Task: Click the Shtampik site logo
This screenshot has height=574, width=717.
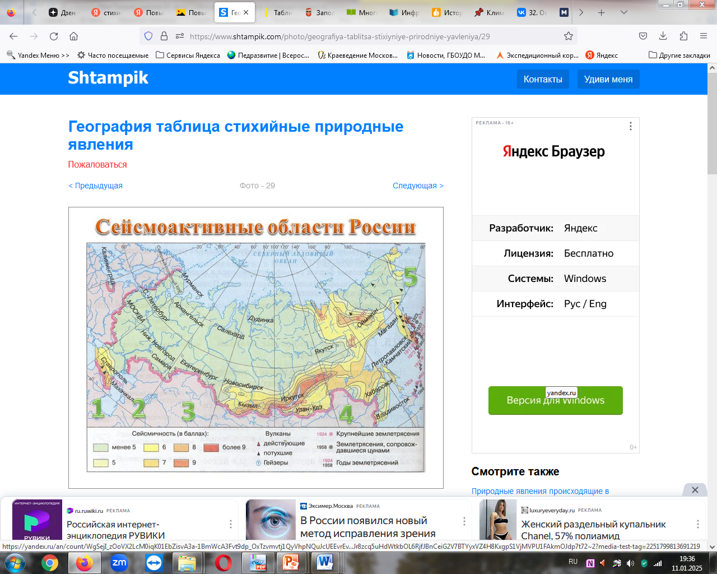Action: 108,77
